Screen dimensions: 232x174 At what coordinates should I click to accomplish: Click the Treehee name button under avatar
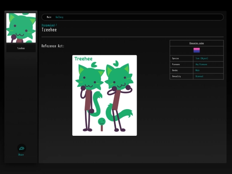pos(21,48)
